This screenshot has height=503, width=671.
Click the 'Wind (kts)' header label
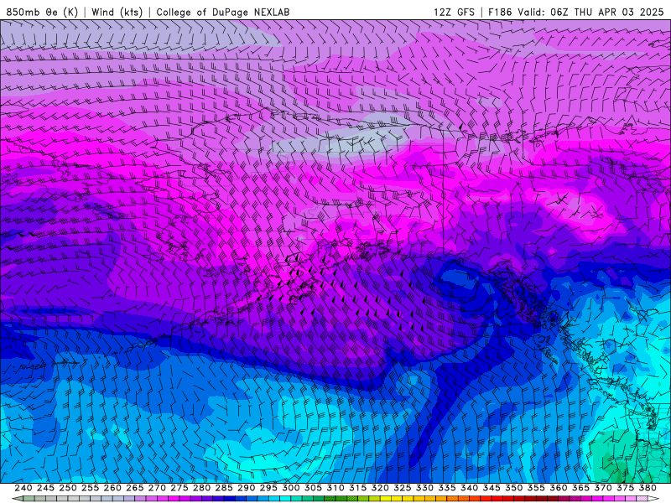tap(117, 12)
